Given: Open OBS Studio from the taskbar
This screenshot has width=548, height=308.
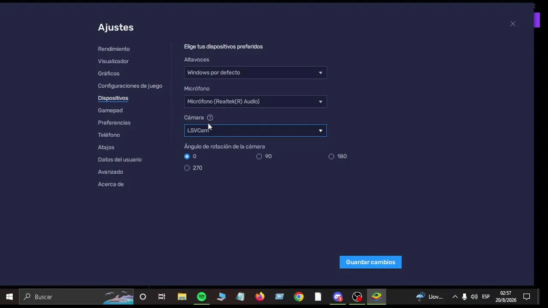Looking at the screenshot, I should [x=357, y=297].
